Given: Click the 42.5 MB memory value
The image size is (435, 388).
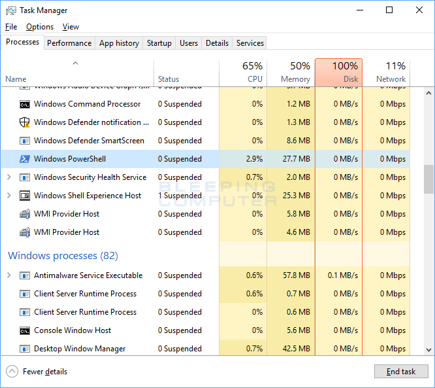Looking at the screenshot, I should click(297, 349).
